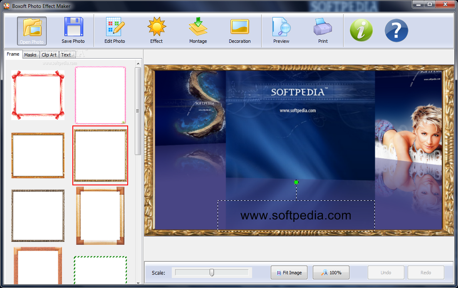This screenshot has height=288, width=458.
Task: Switch to the Masks tab
Action: [x=30, y=55]
